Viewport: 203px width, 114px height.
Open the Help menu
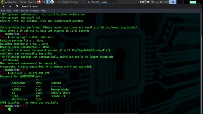44,11
